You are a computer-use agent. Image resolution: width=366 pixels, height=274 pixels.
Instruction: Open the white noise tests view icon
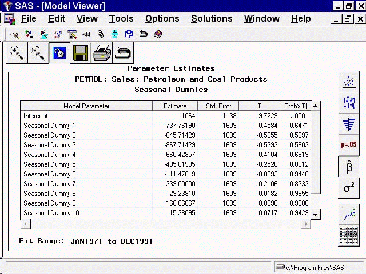(x=349, y=124)
